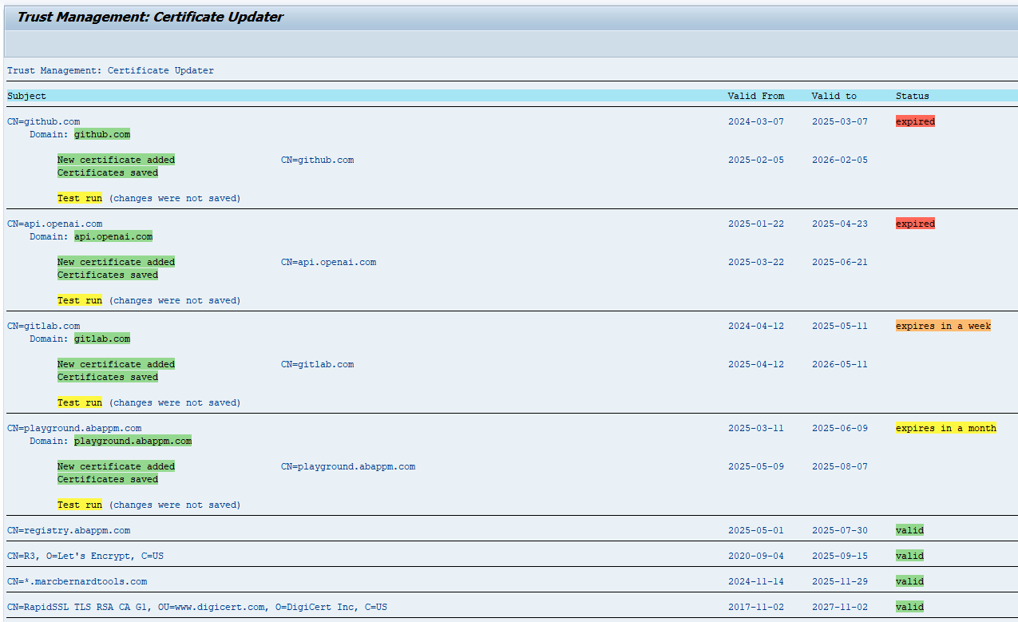
Task: Click New certificate added under playground.abappm.com
Action: pos(116,466)
